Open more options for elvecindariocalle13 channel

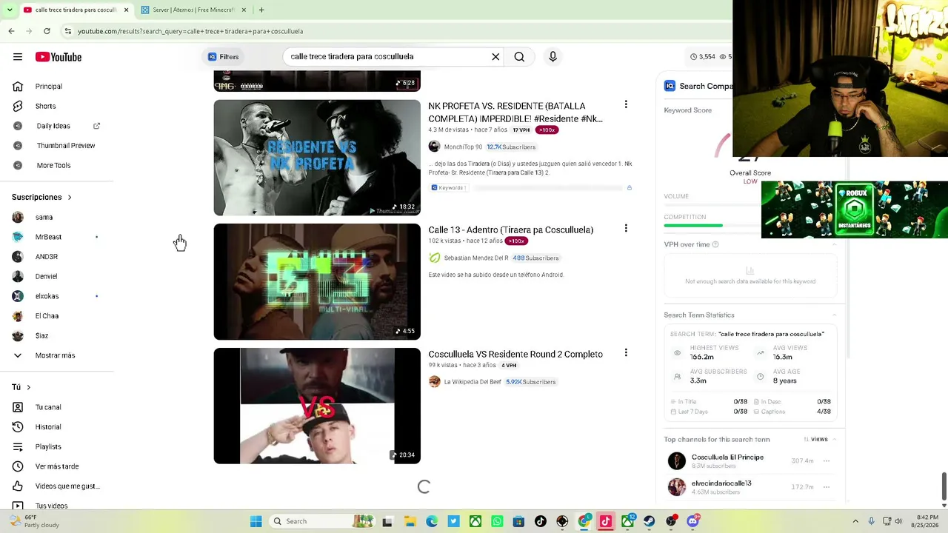[827, 487]
